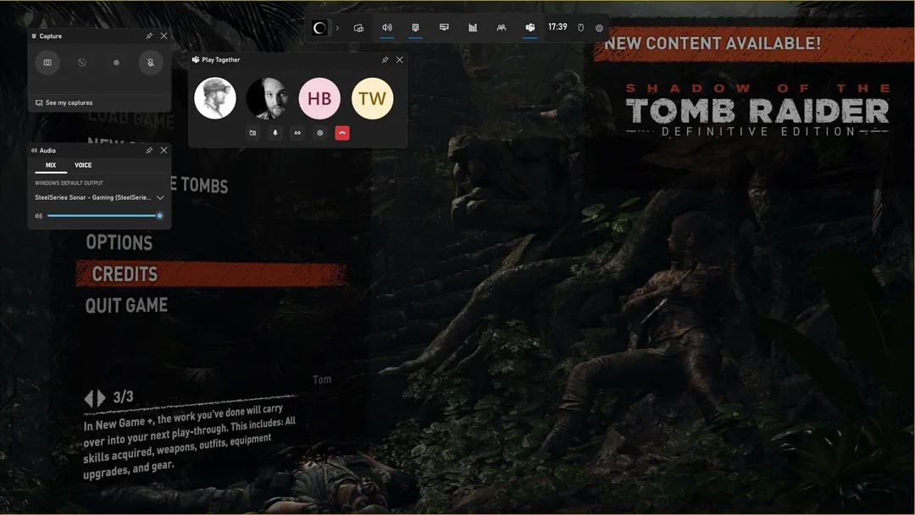Take a screenshot with the Capture camera icon
The width and height of the screenshot is (915, 515).
[47, 63]
